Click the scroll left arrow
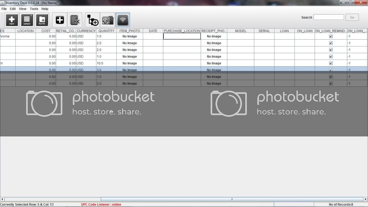 [x=2, y=199]
